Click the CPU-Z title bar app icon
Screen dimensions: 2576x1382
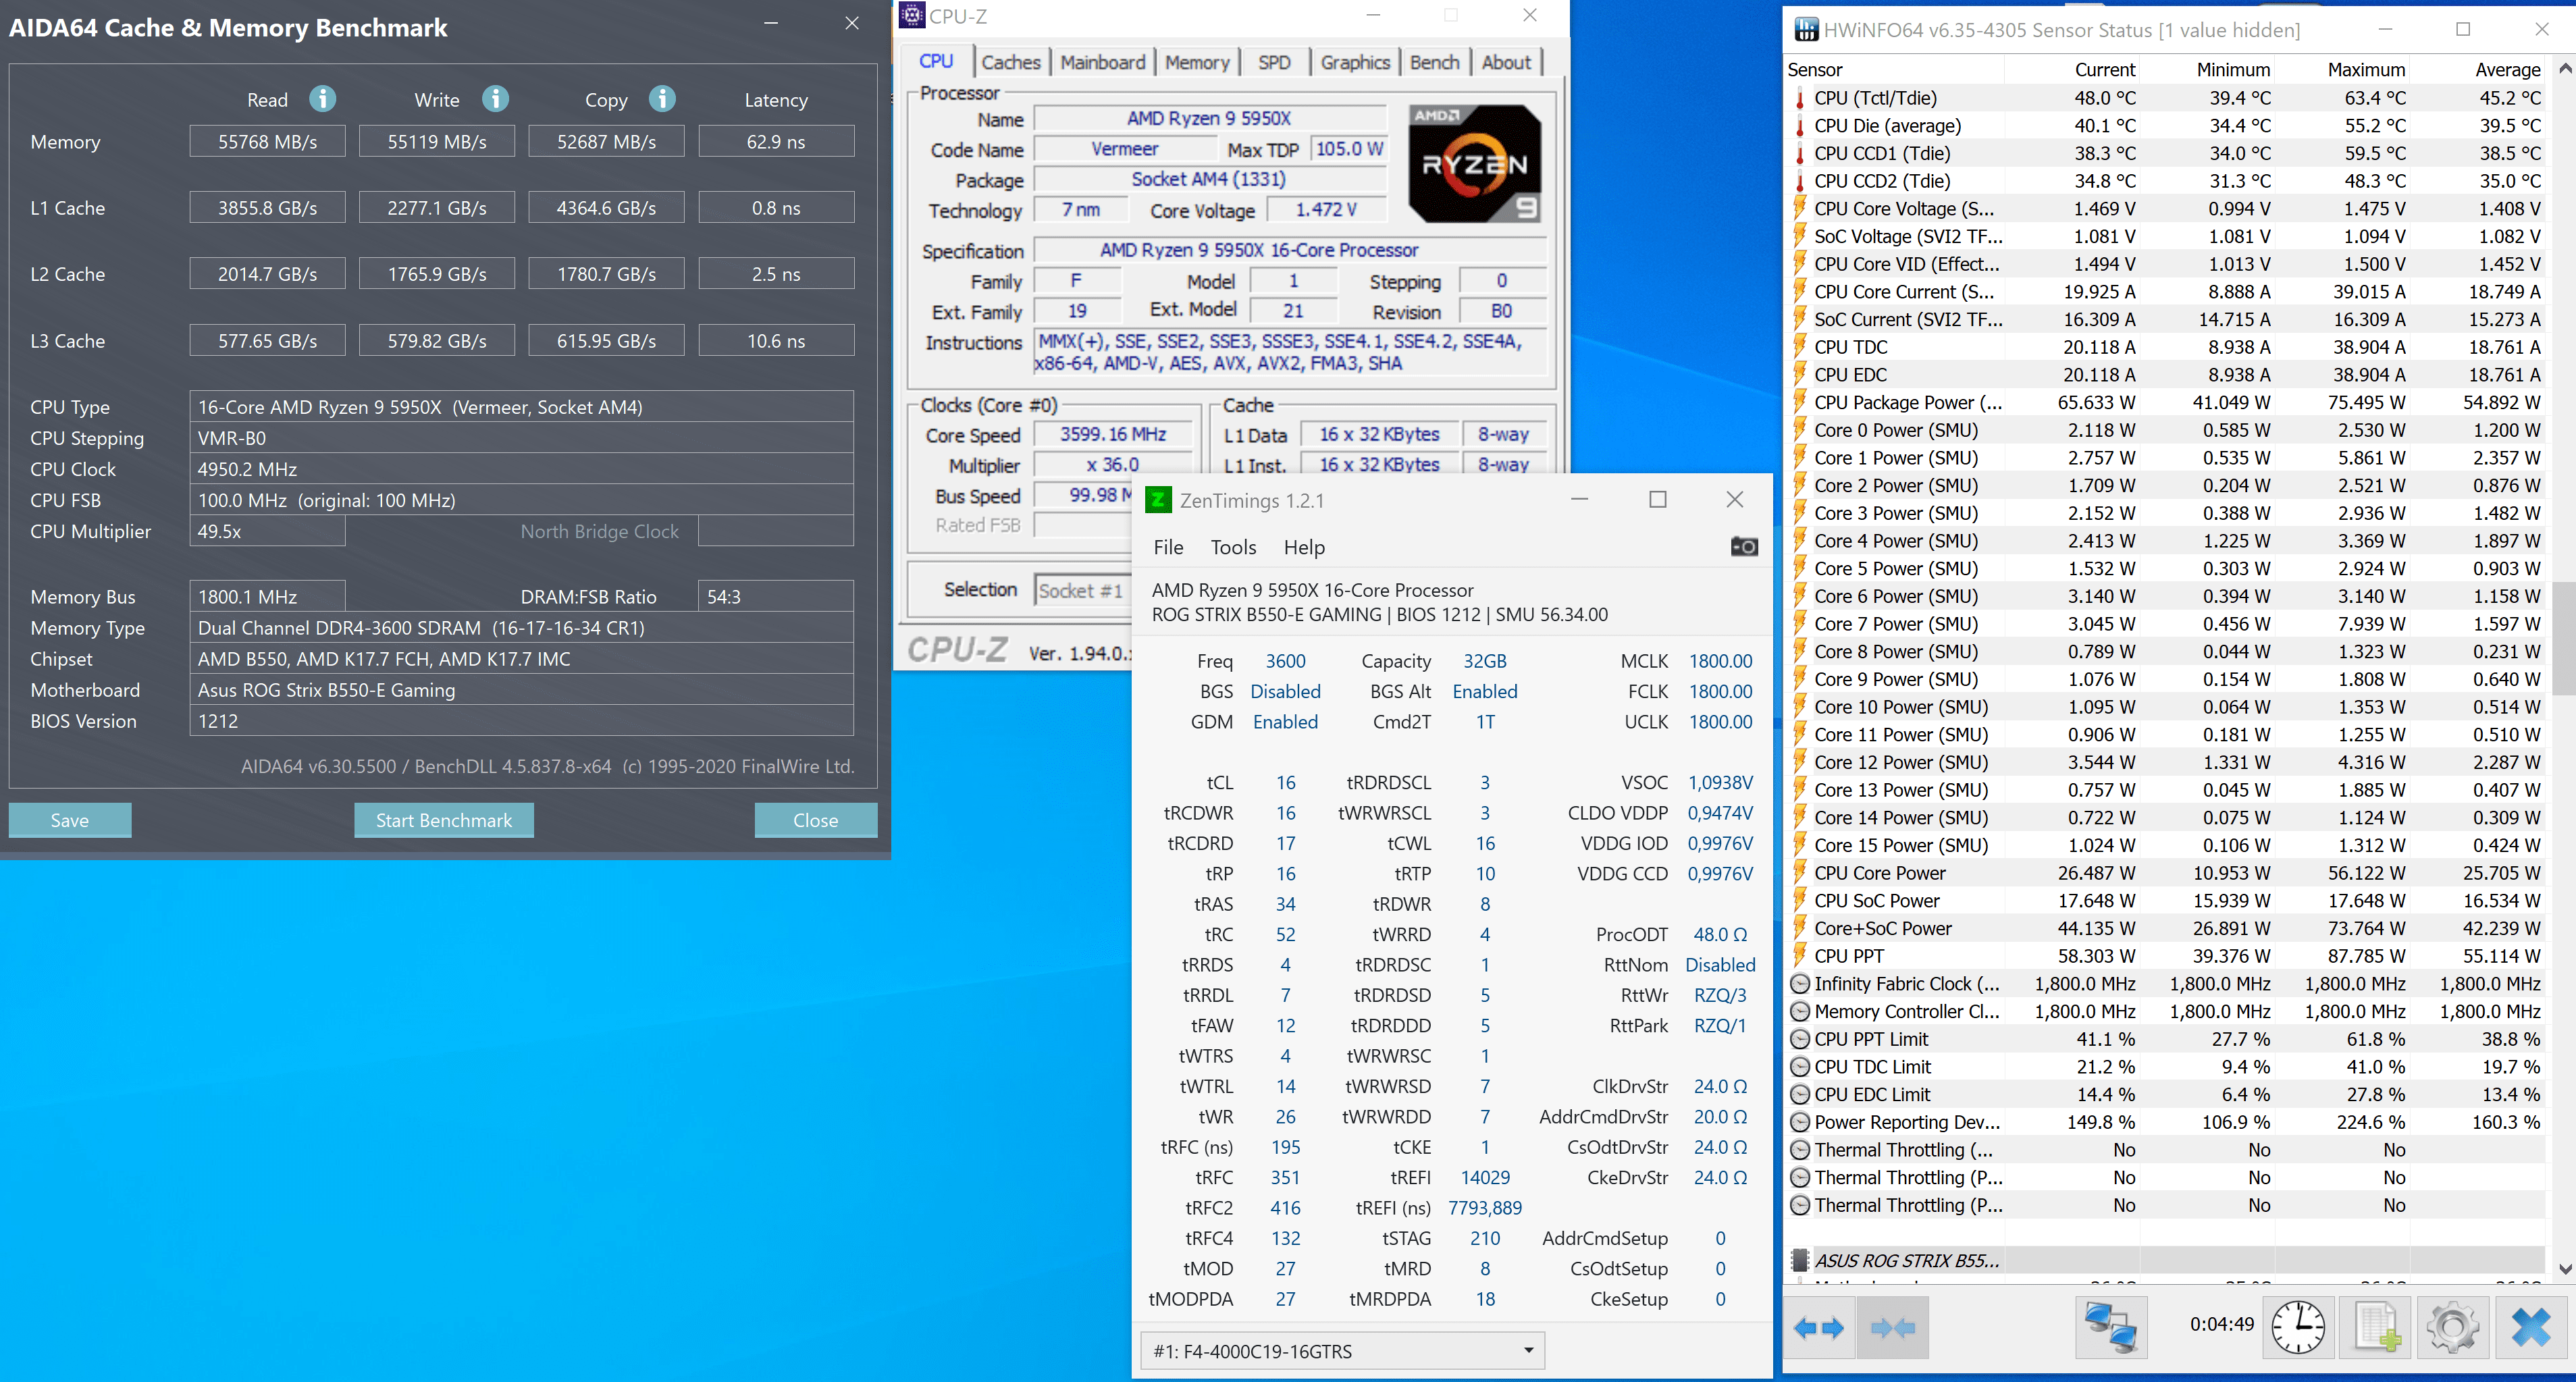(x=912, y=15)
